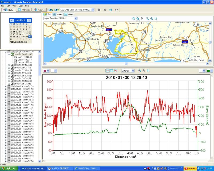
Task: Open the Edit menu
Action: (8, 6)
